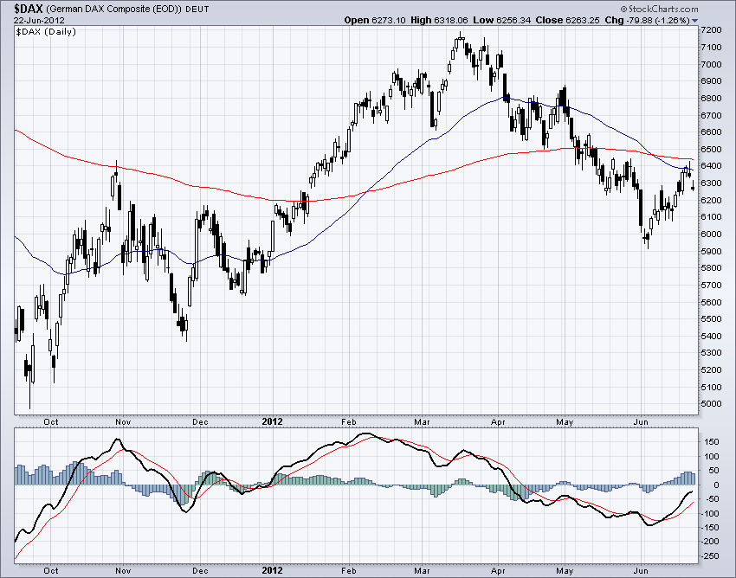Screen dimensions: 736x578
Task: Click the 5500 price axis label
Action: coord(711,319)
